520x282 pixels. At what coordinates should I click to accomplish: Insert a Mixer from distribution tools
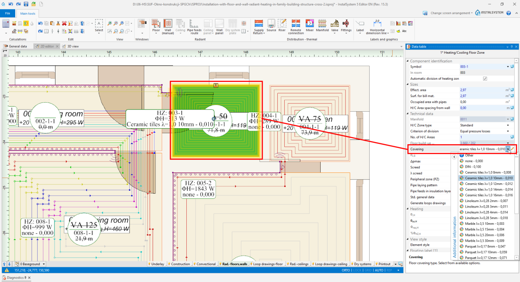click(309, 23)
